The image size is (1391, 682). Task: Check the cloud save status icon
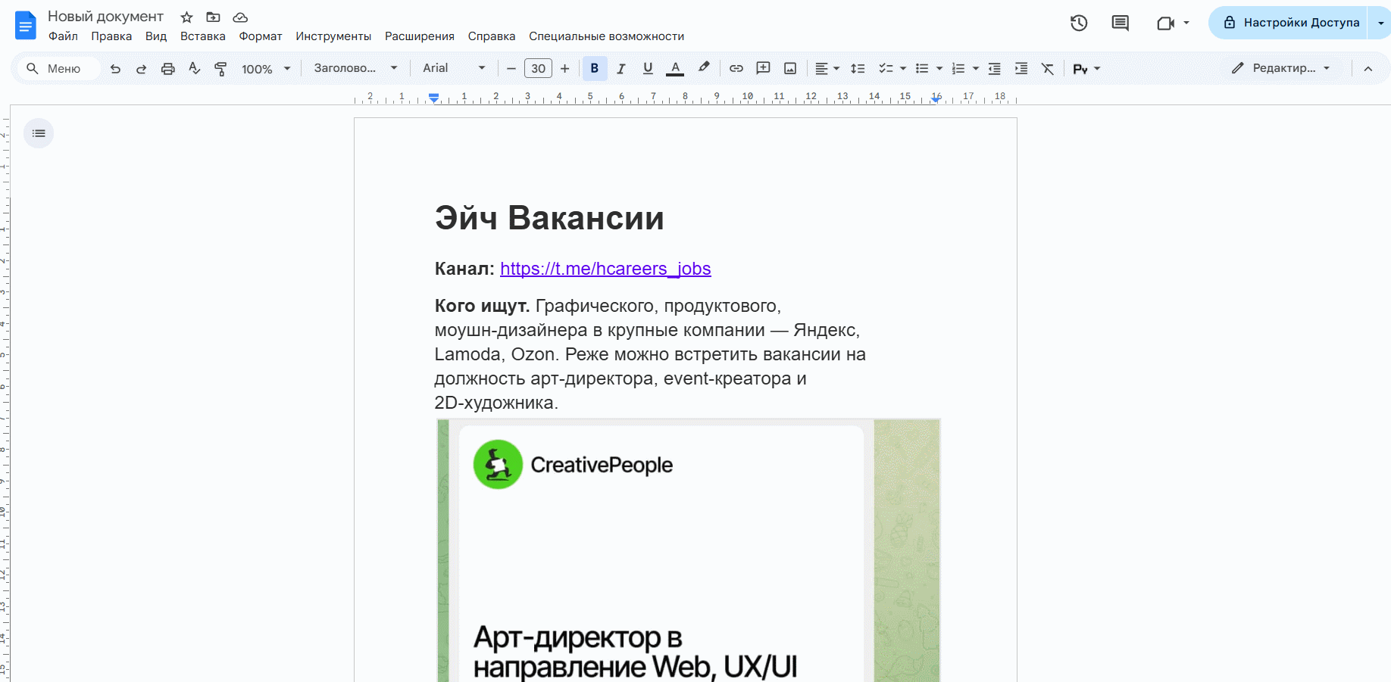coord(240,17)
